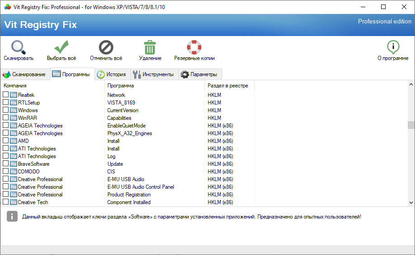Click the window icon beside Realtek

(x=14, y=95)
